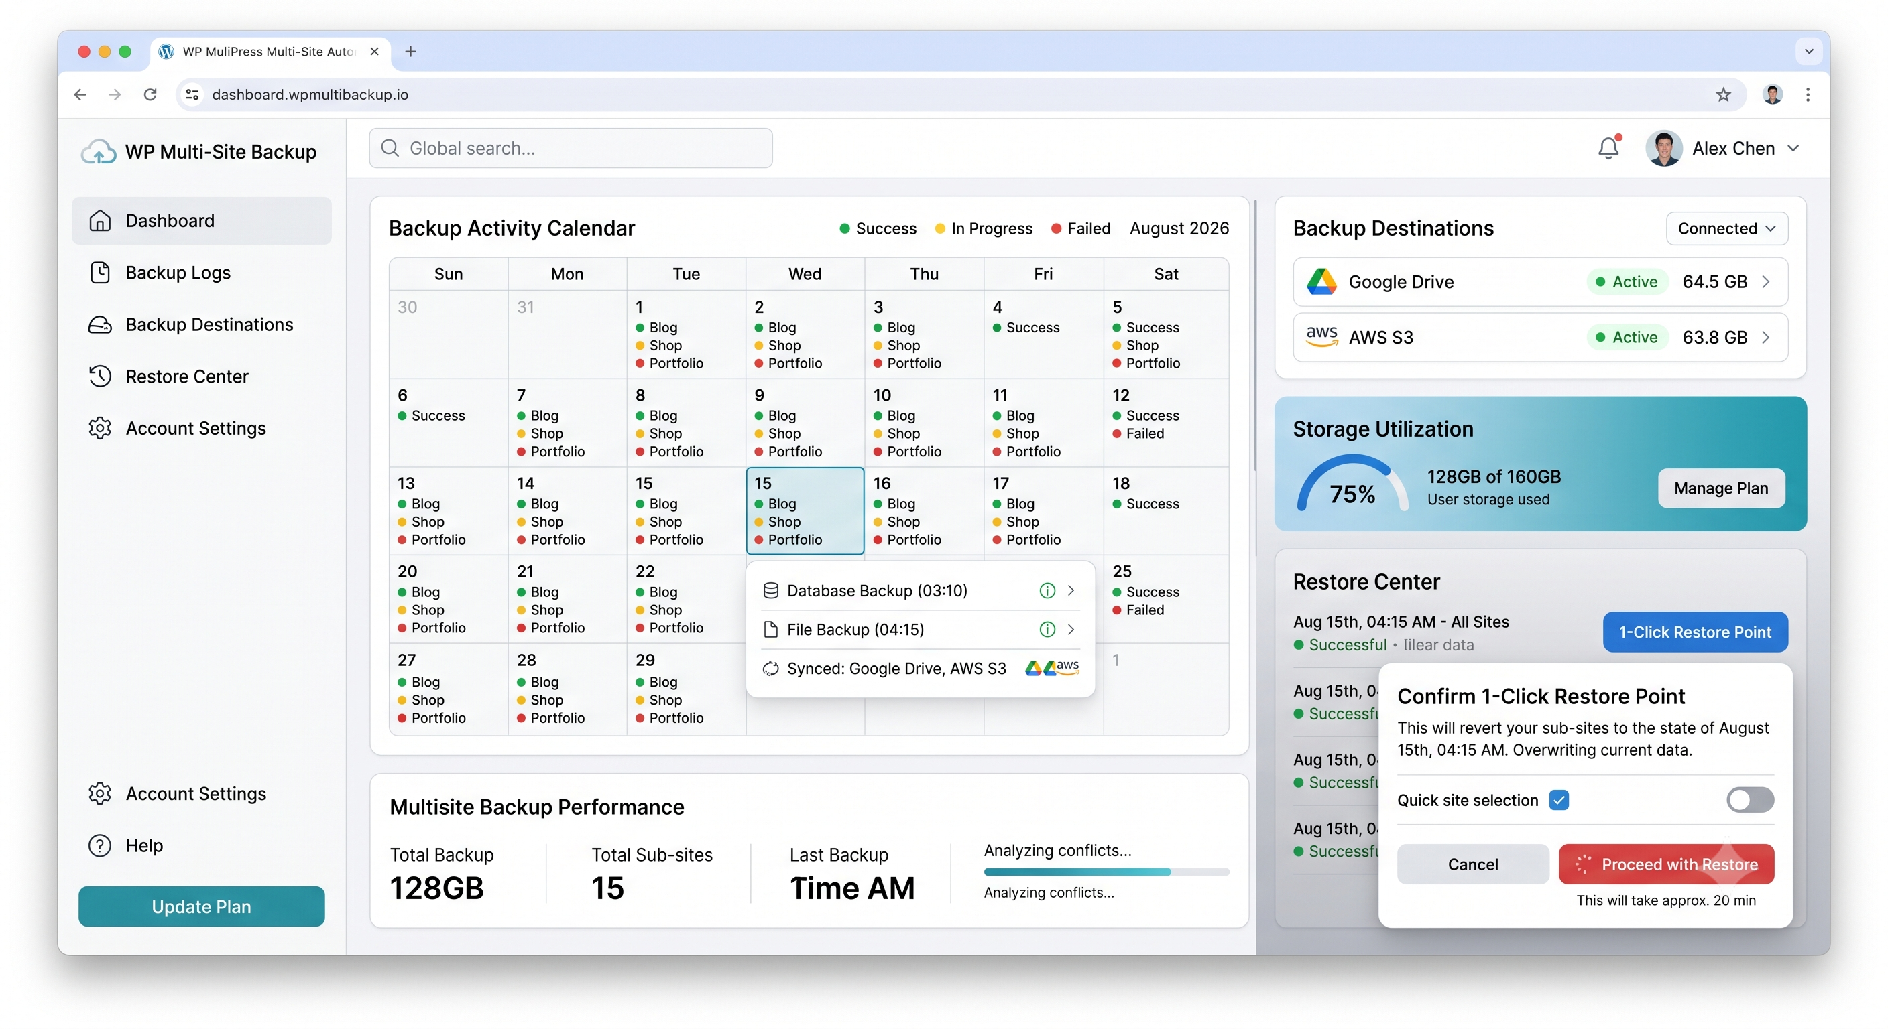
Task: Turn on the switch in restore dialog
Action: 1749,800
